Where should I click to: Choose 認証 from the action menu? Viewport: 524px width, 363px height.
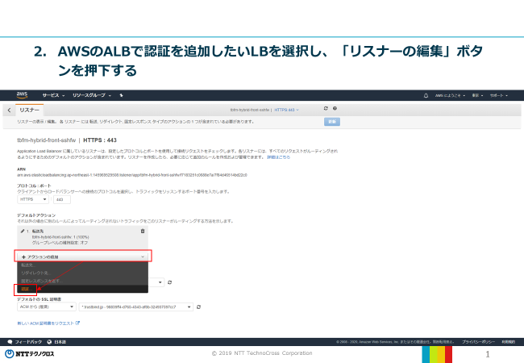click(x=82, y=289)
